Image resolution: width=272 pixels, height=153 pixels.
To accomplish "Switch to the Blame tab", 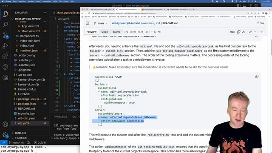I will pos(116,32).
